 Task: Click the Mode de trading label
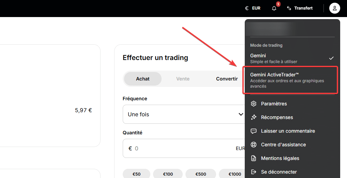coord(266,45)
